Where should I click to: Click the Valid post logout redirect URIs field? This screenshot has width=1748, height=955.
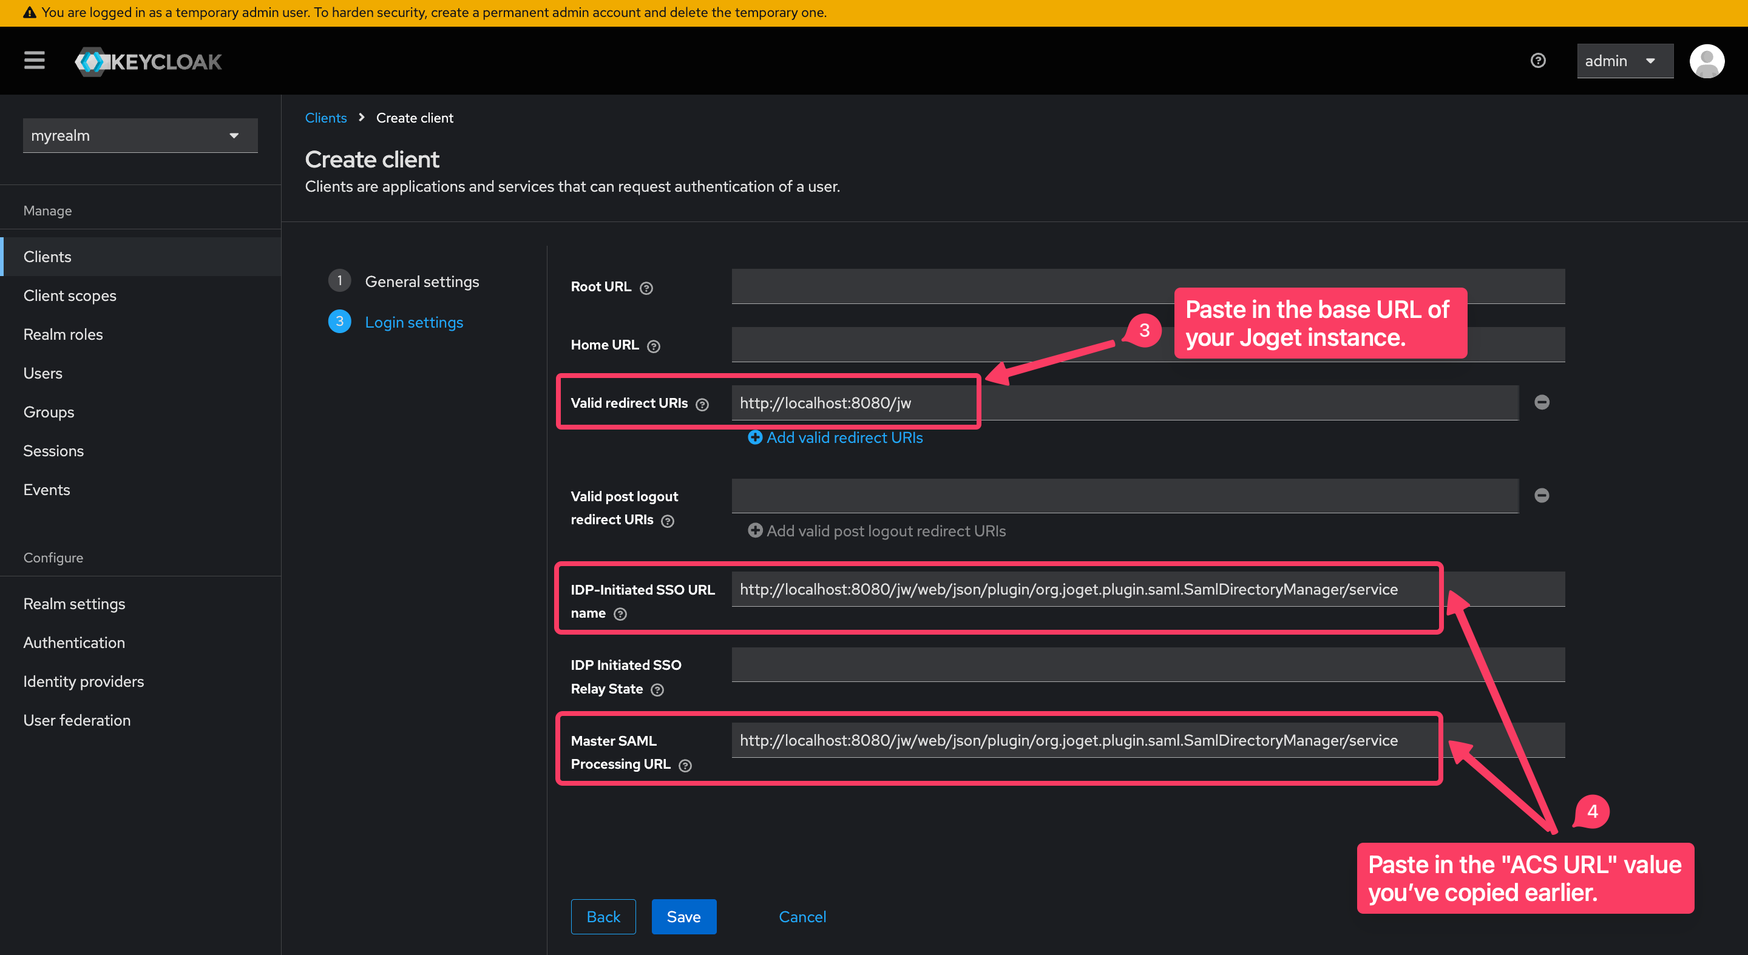point(1125,496)
